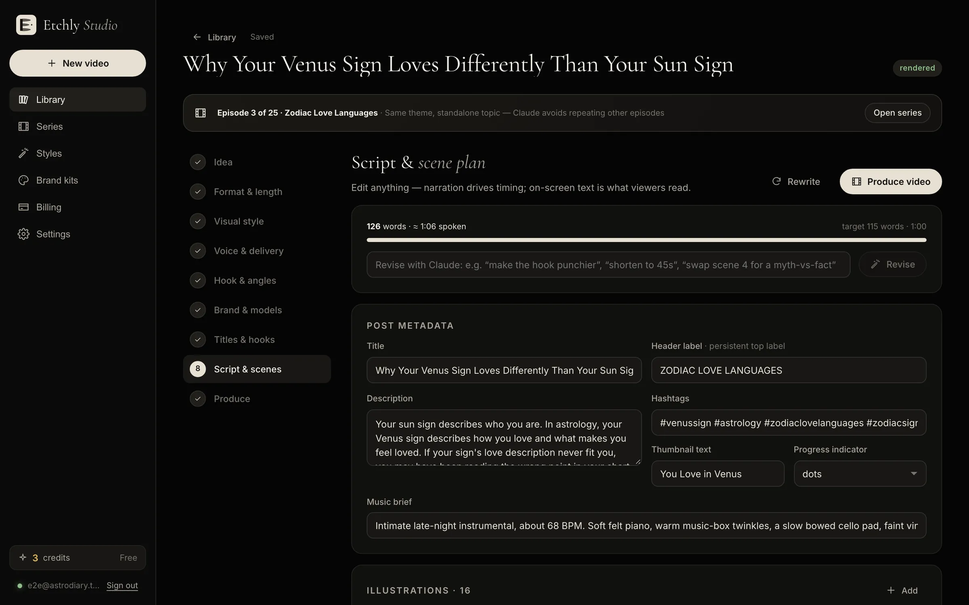Image resolution: width=969 pixels, height=605 pixels.
Task: Sign out of the account
Action: [122, 585]
